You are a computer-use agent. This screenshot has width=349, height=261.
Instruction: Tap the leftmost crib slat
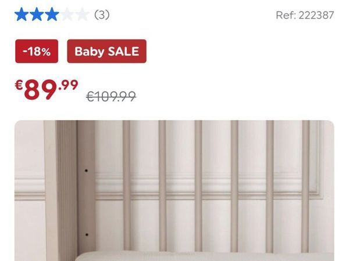(x=126, y=186)
